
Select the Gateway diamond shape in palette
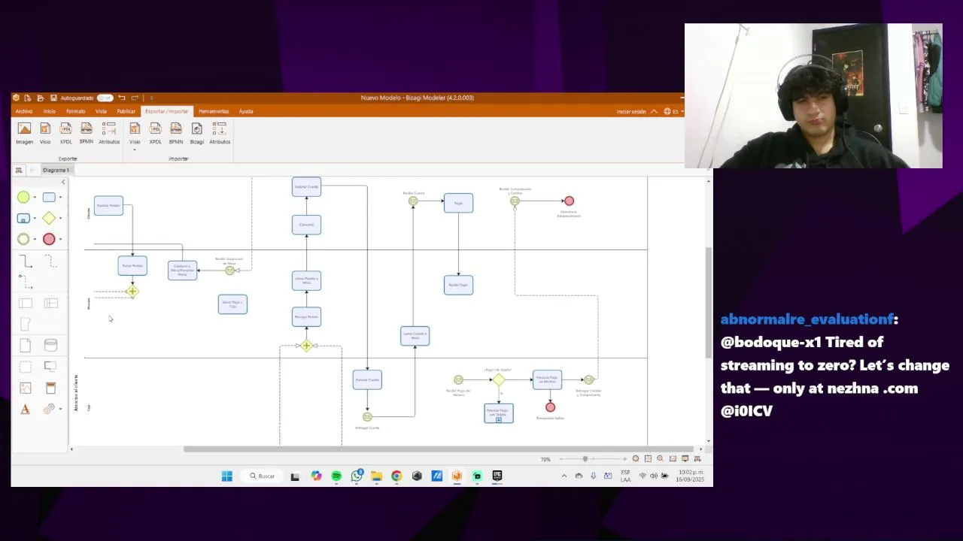coord(49,218)
